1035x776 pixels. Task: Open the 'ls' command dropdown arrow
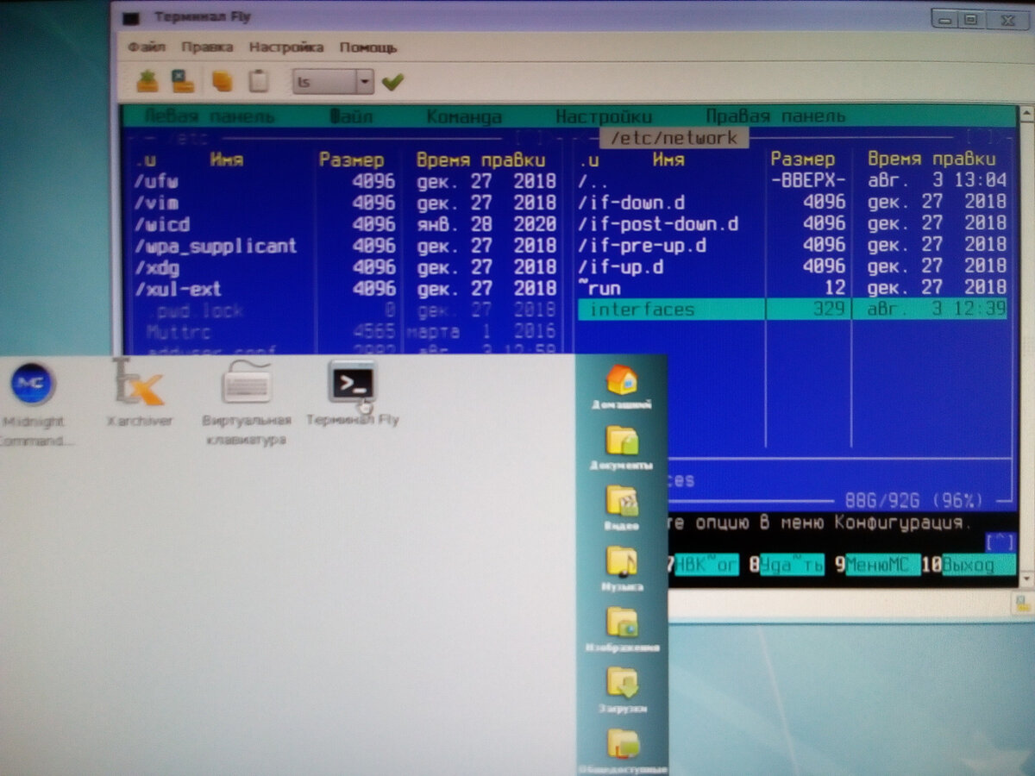pos(365,82)
